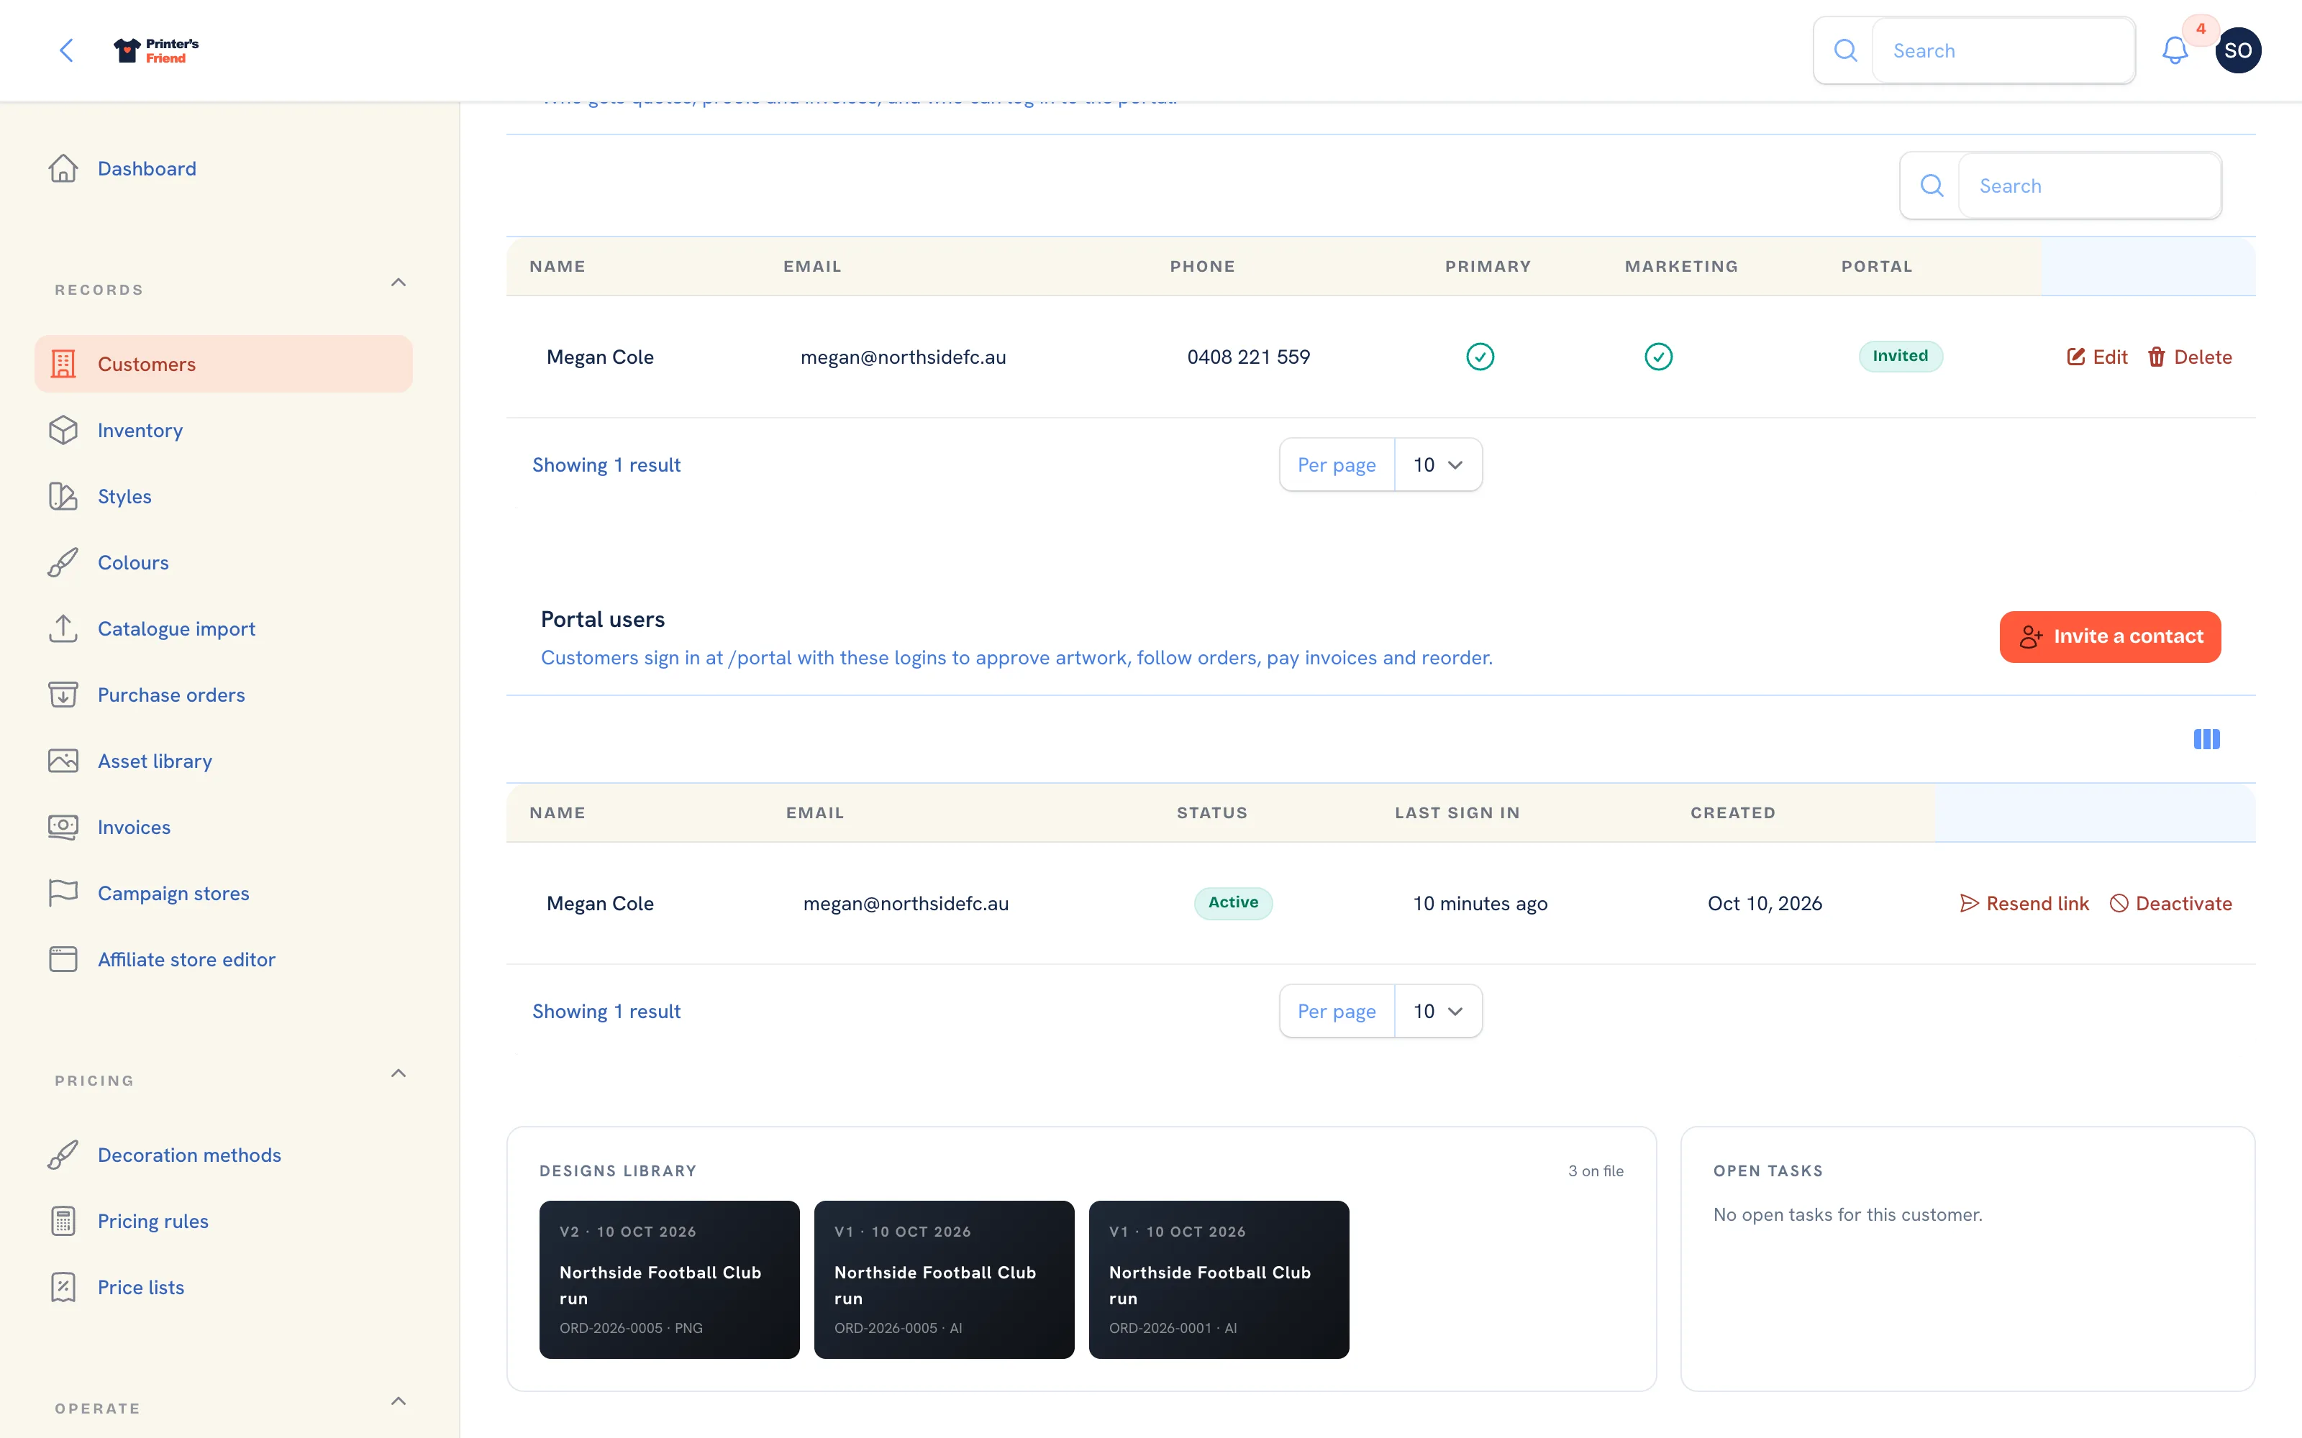Screen dimensions: 2302x1438
Task: Focus the contacts table search field
Action: tap(2090, 186)
